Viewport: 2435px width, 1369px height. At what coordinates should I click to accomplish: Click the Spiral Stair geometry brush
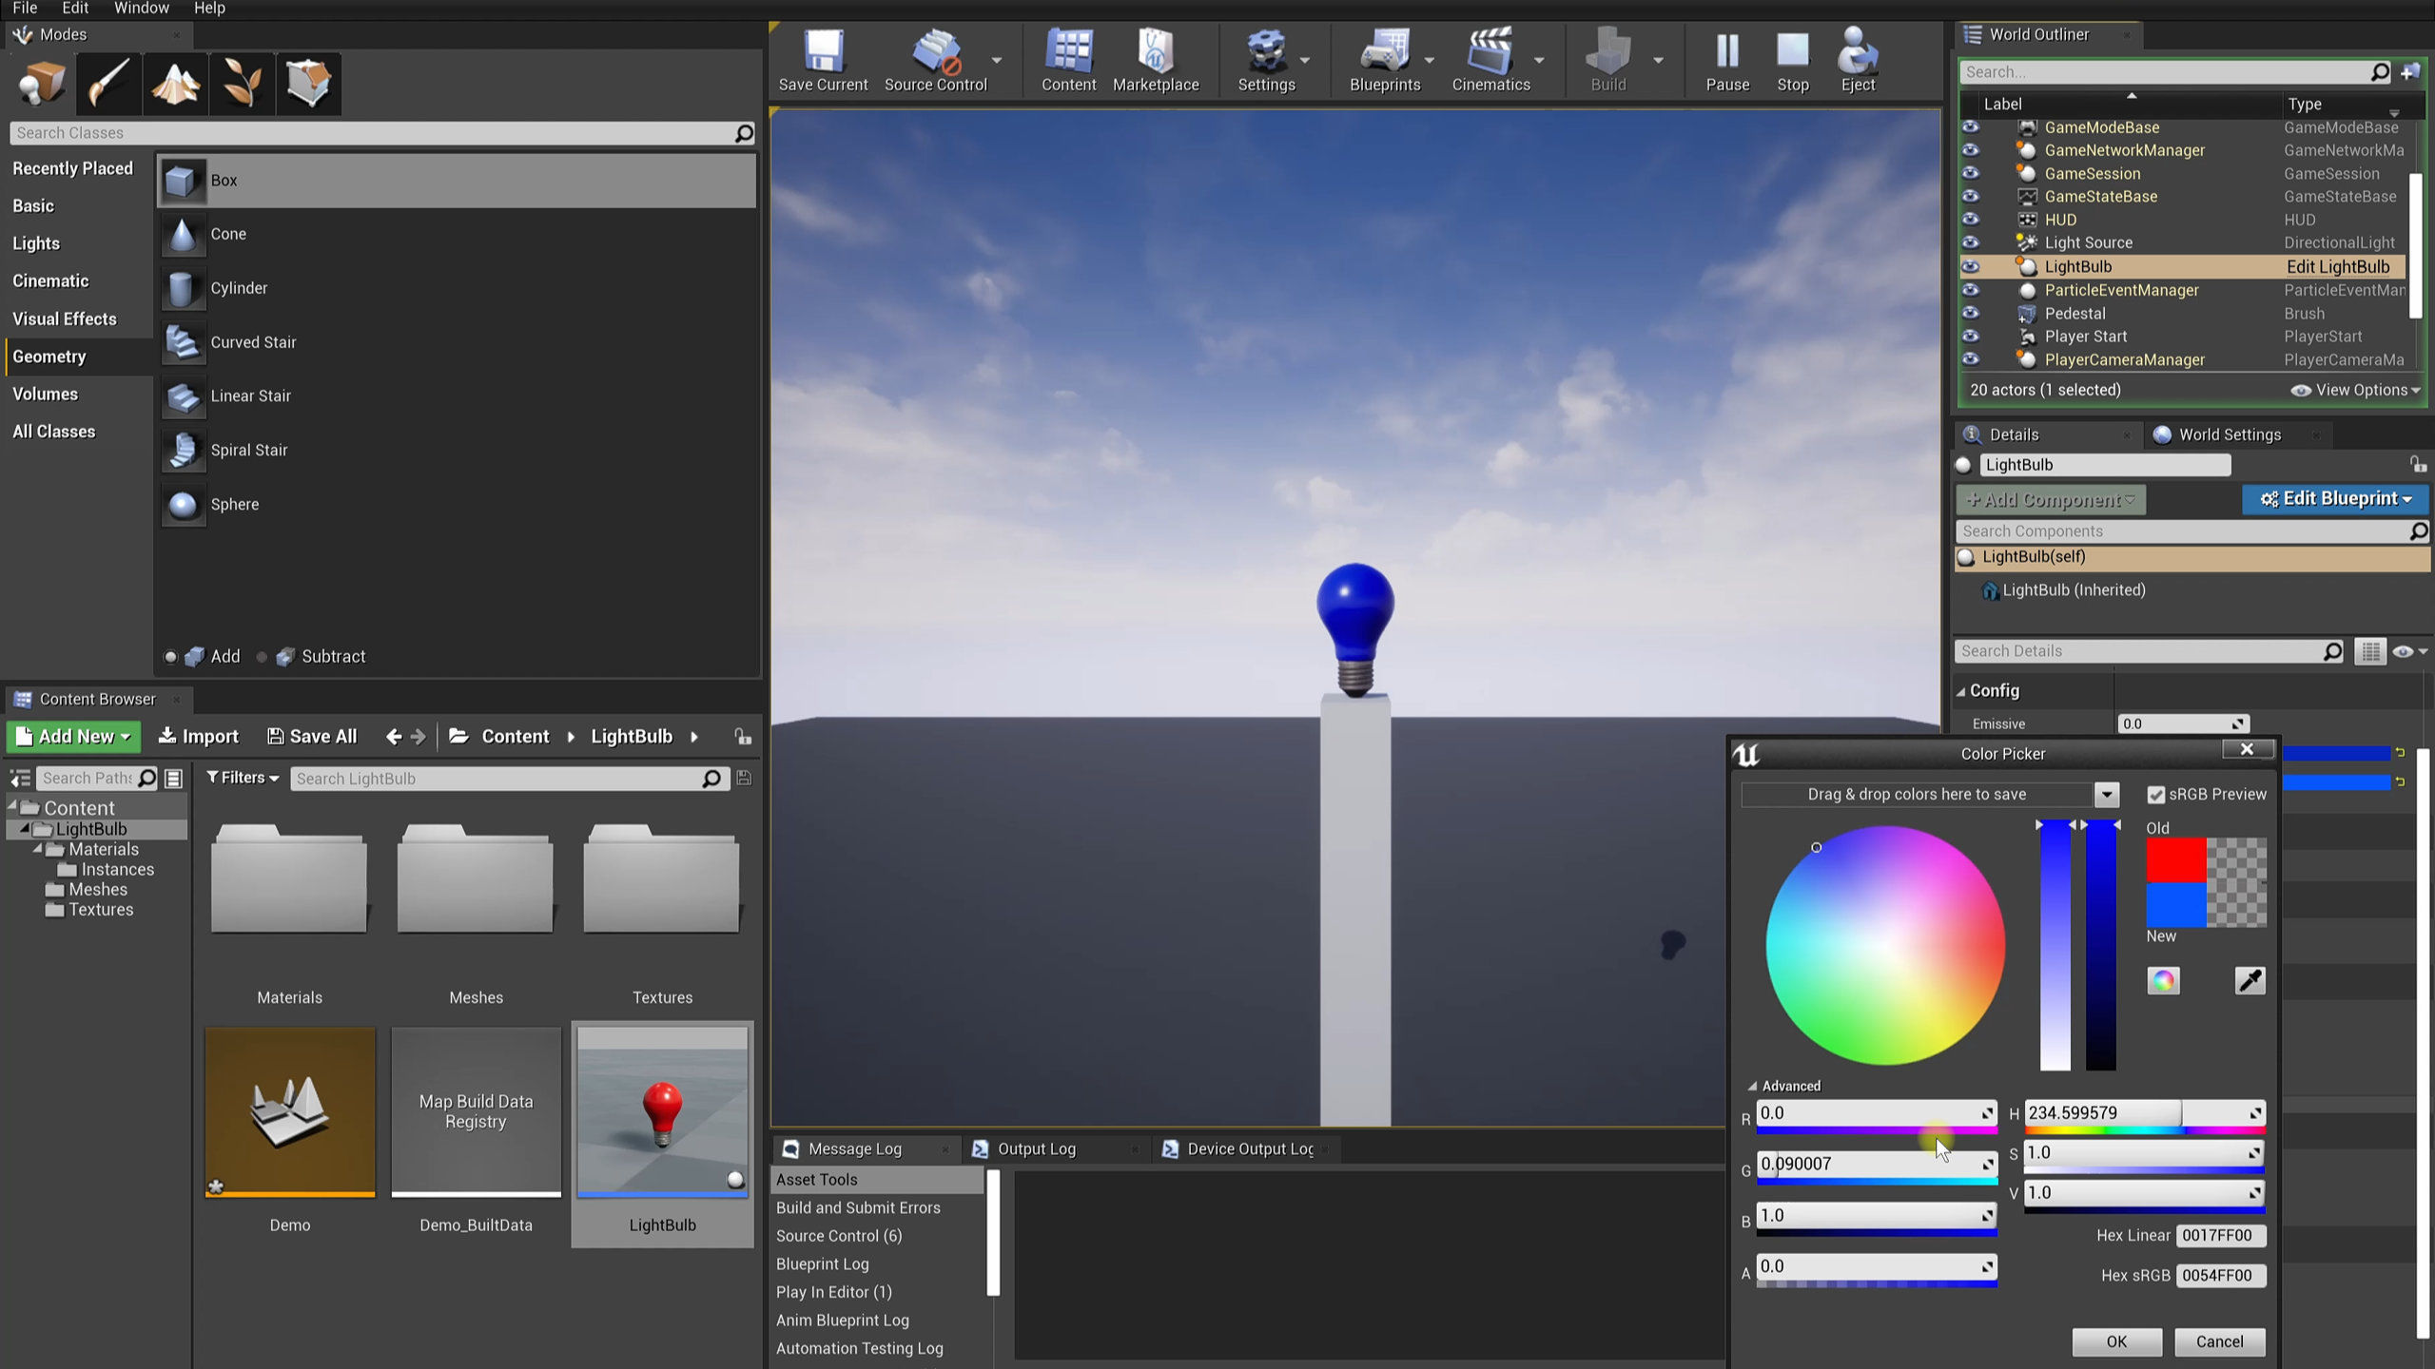[457, 450]
